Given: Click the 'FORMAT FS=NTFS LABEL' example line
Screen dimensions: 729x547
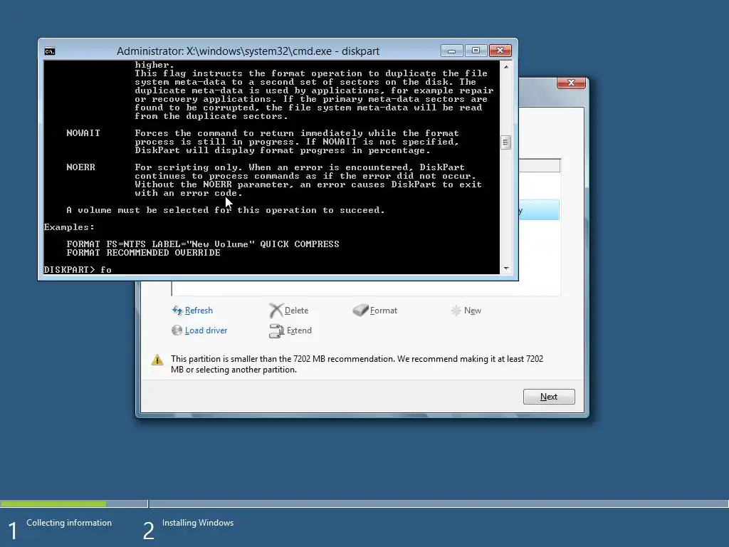Looking at the screenshot, I should pos(203,244).
